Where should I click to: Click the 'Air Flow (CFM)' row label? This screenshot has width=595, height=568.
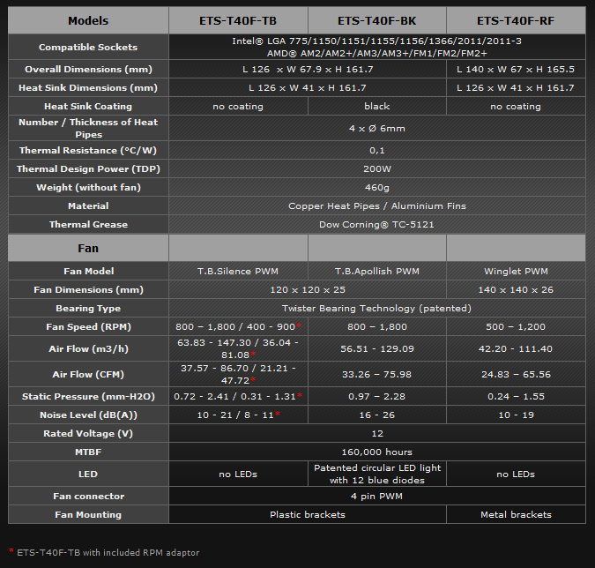[88, 374]
